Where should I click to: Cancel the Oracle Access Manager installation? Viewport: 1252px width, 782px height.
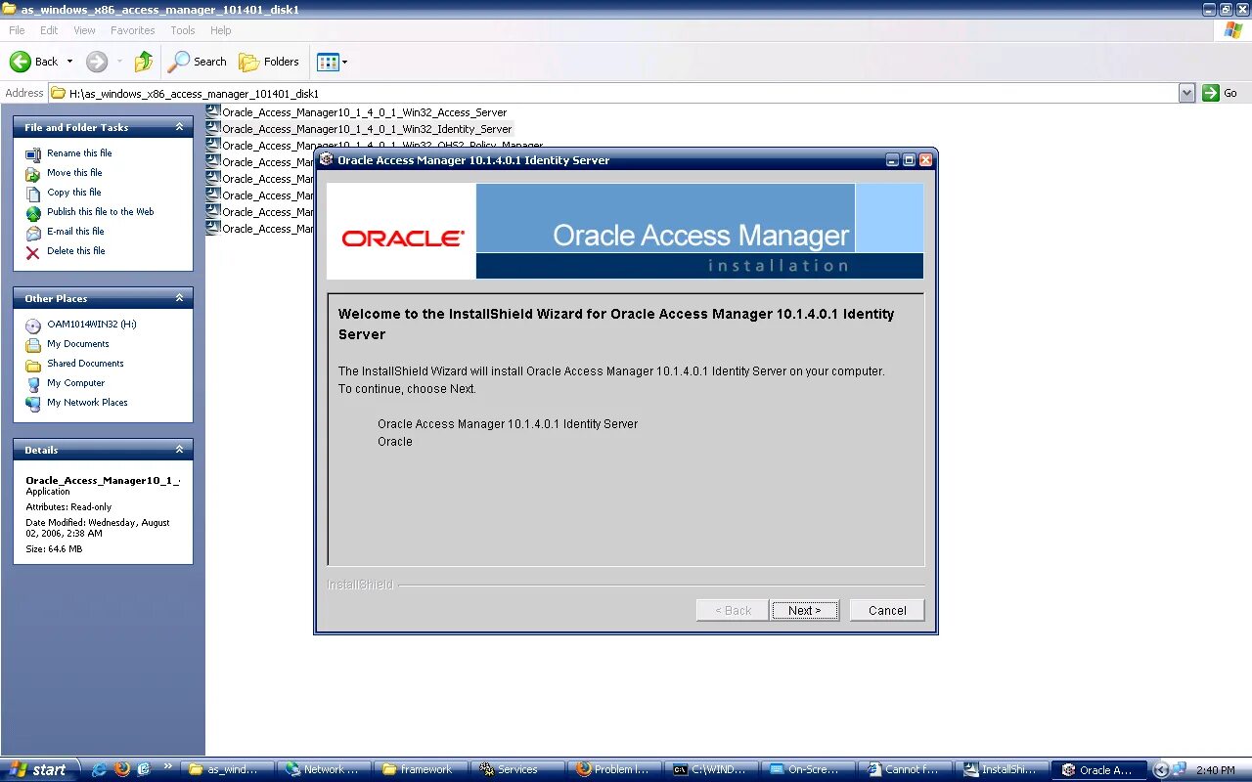(x=886, y=610)
